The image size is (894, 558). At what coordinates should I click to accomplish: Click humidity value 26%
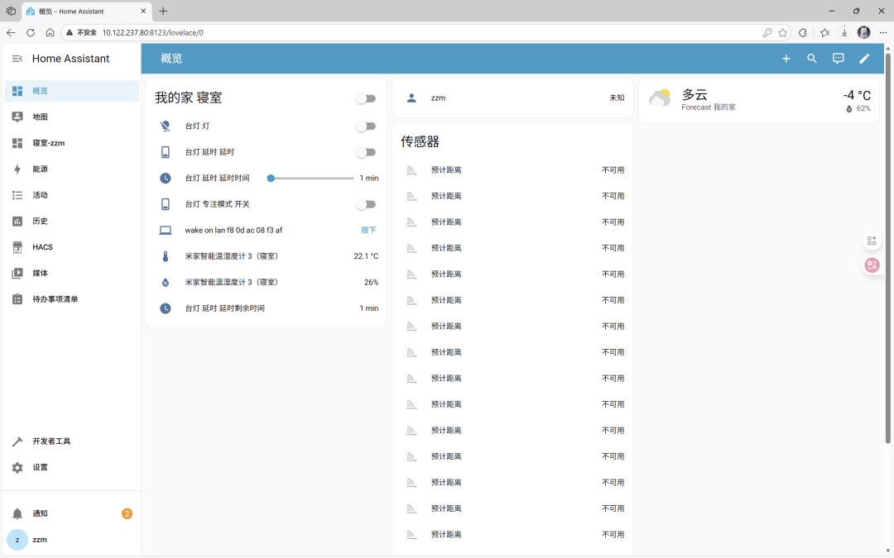[x=371, y=283]
